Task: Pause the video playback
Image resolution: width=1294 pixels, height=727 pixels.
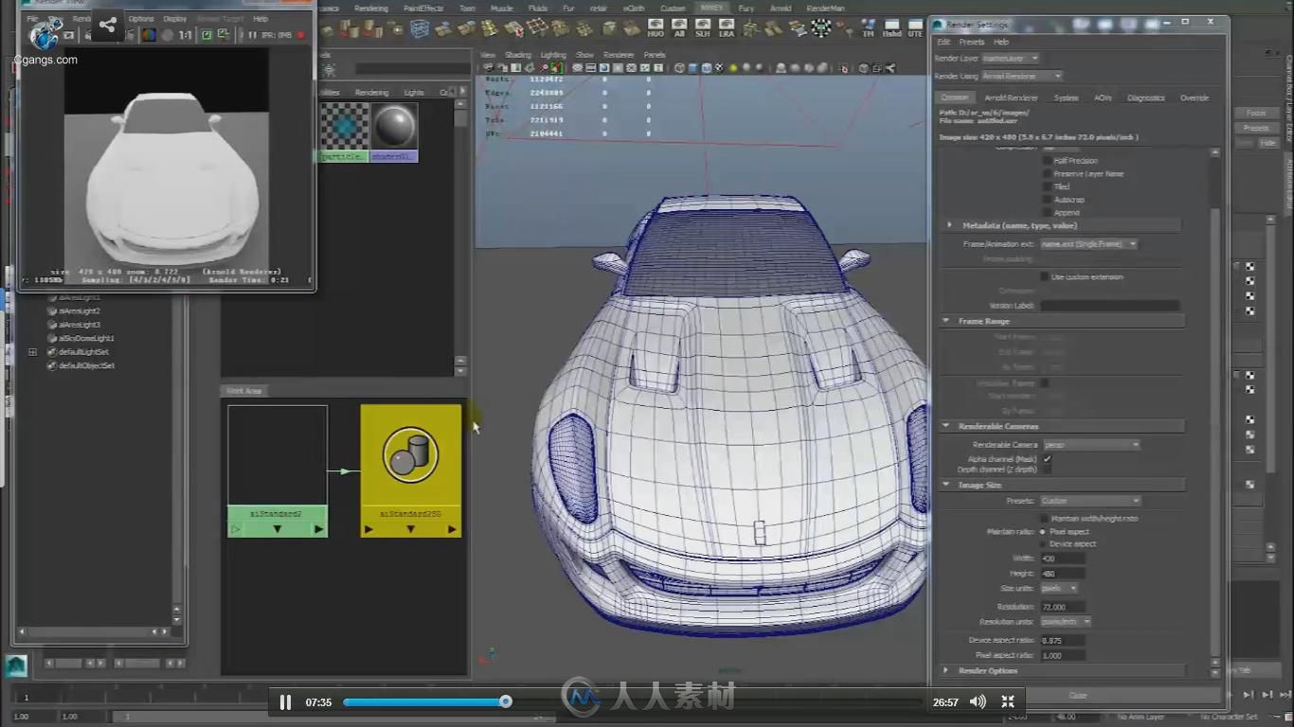Action: click(285, 702)
